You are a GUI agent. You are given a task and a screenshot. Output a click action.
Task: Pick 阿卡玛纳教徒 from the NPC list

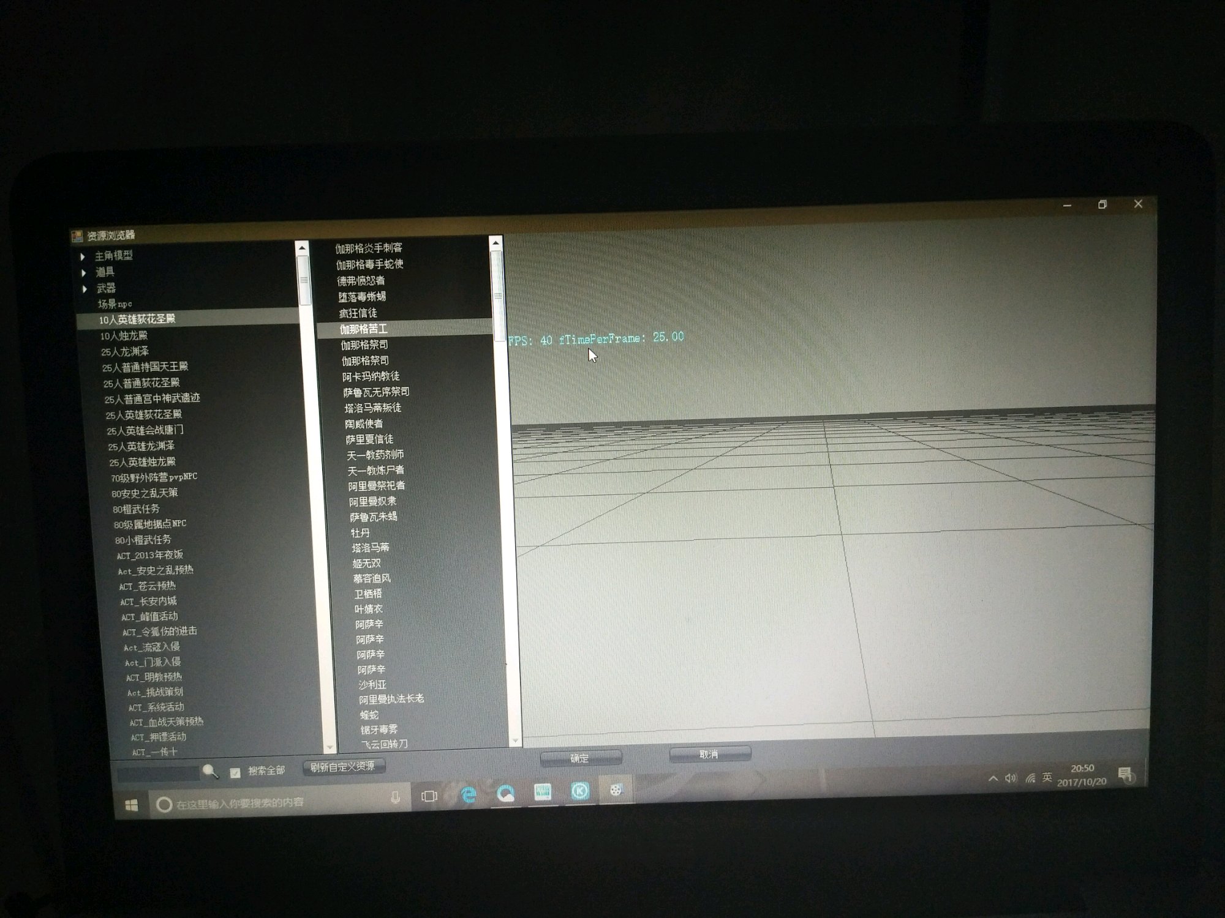click(x=371, y=376)
